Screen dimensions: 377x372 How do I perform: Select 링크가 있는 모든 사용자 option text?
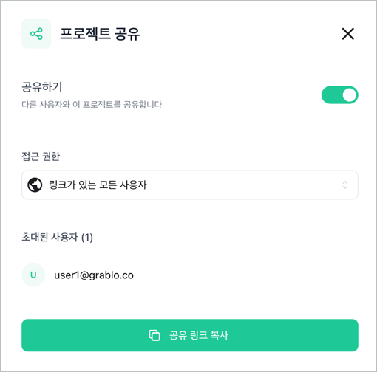98,185
